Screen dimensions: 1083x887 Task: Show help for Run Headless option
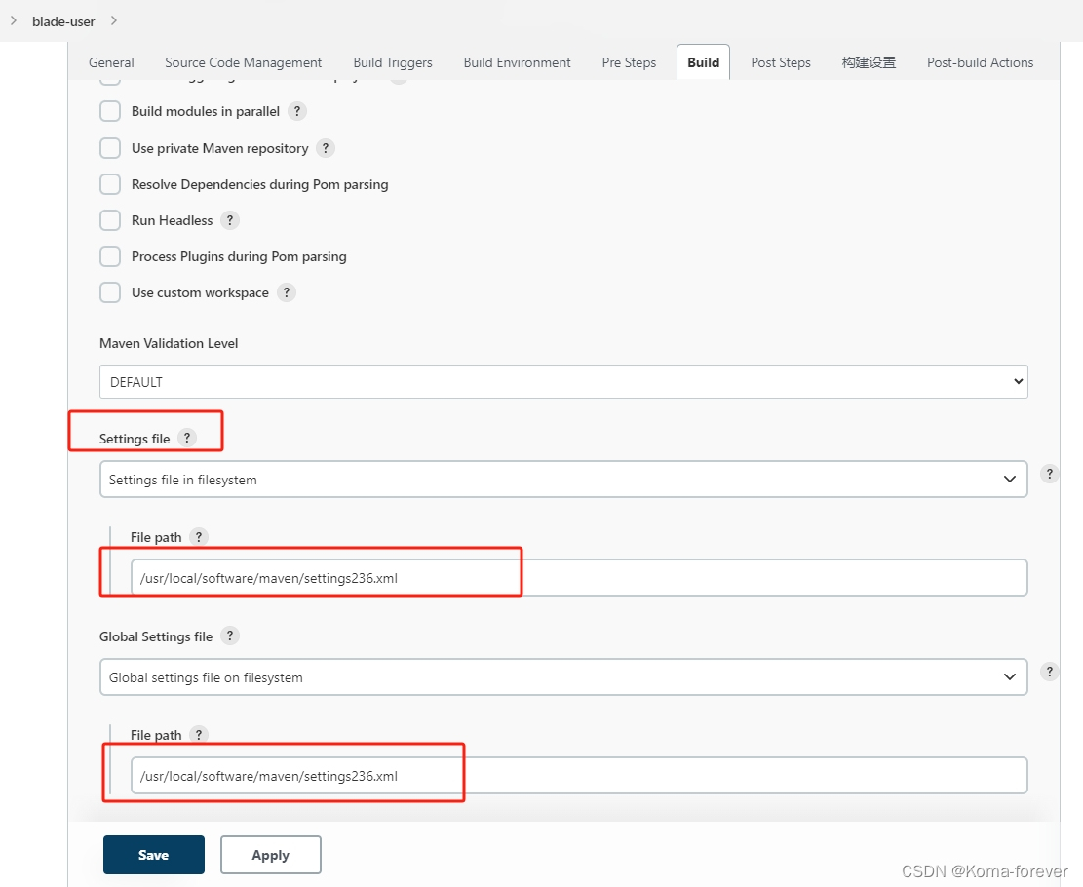tap(230, 220)
